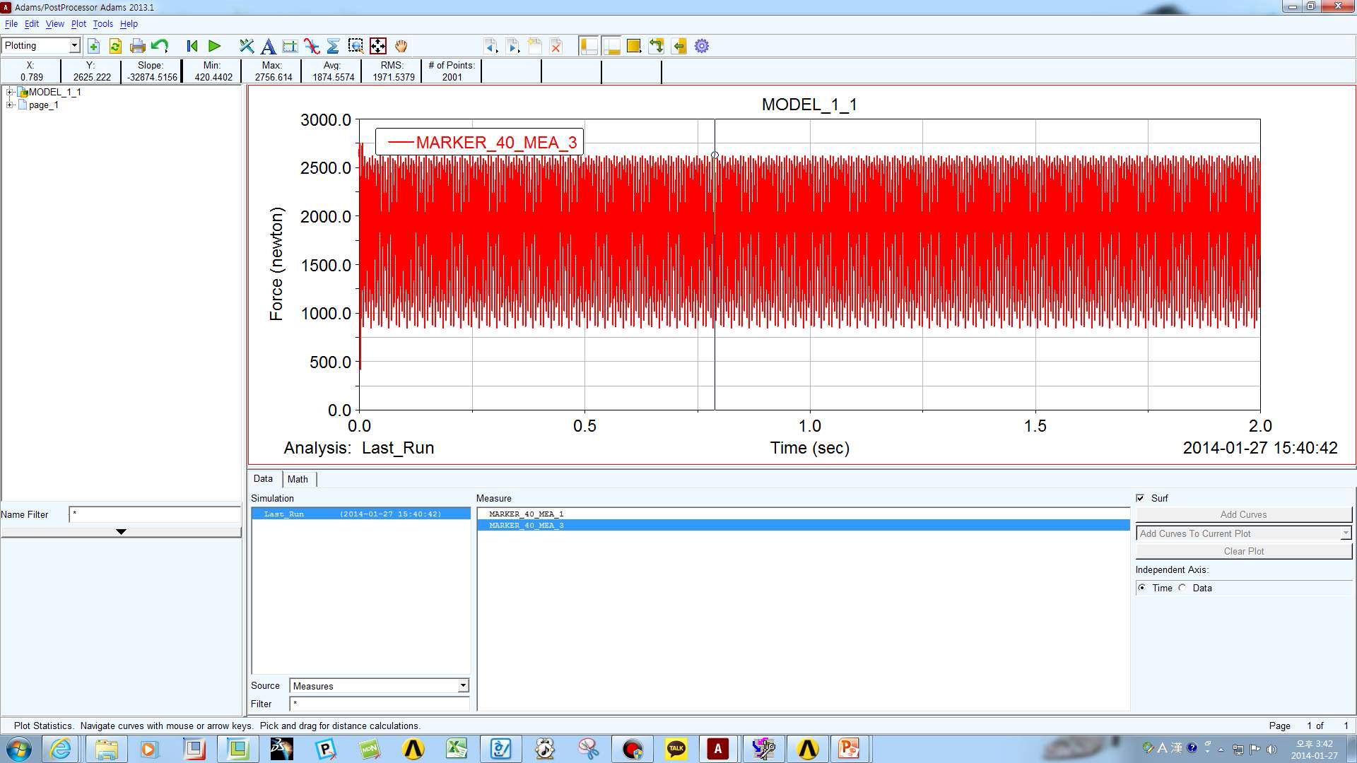Toggle the Surf checkbox
Image resolution: width=1357 pixels, height=763 pixels.
(1140, 498)
